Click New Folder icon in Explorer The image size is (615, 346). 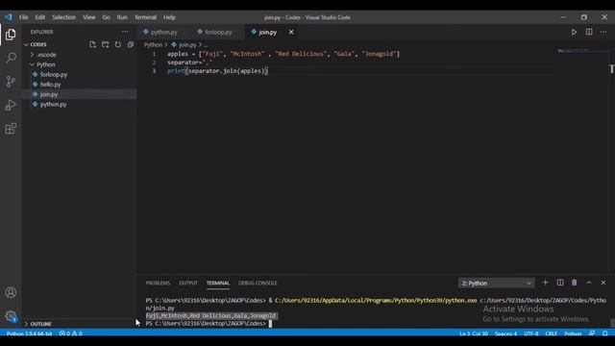pos(105,44)
